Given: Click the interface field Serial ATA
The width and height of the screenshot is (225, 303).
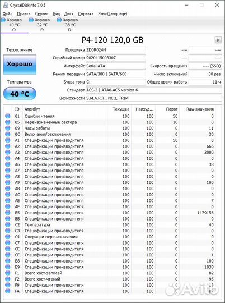Looking at the screenshot, I should pyautogui.click(x=116, y=66).
